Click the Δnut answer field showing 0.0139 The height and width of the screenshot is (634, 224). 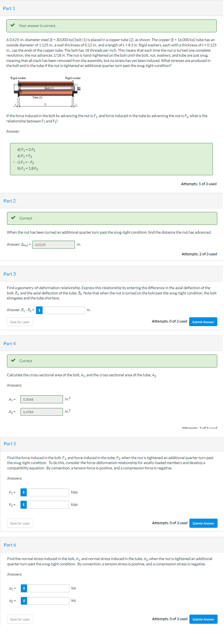(54, 244)
